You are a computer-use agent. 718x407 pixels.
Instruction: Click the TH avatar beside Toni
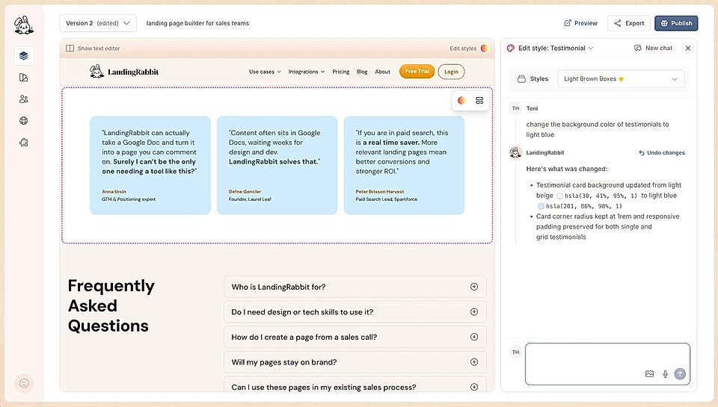click(x=515, y=108)
